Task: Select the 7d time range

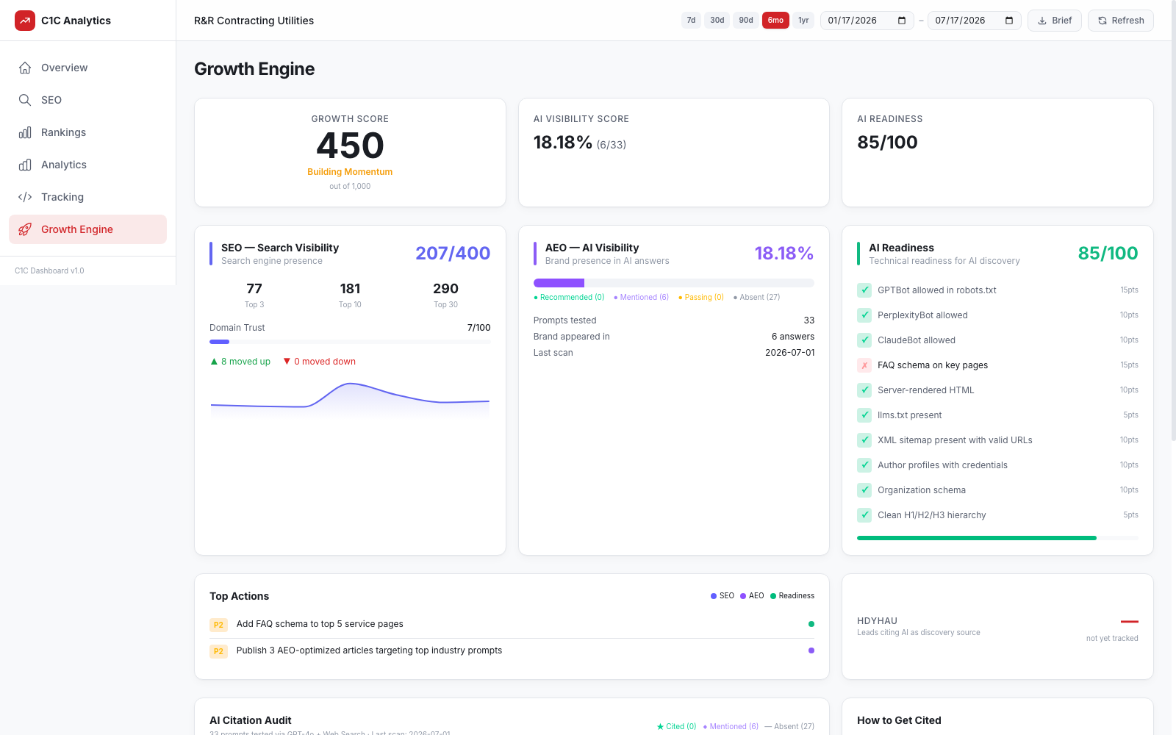Action: [x=691, y=21]
